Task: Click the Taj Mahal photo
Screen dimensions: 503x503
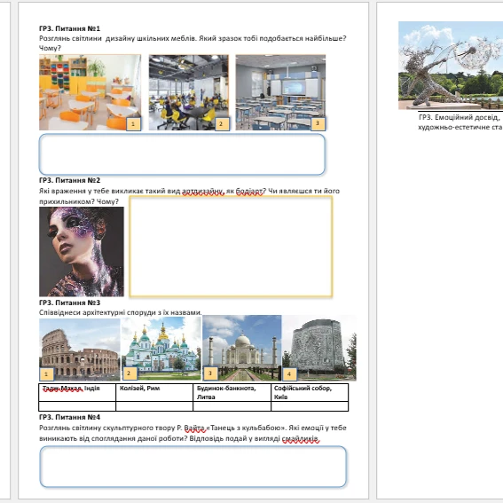Action: [242, 348]
